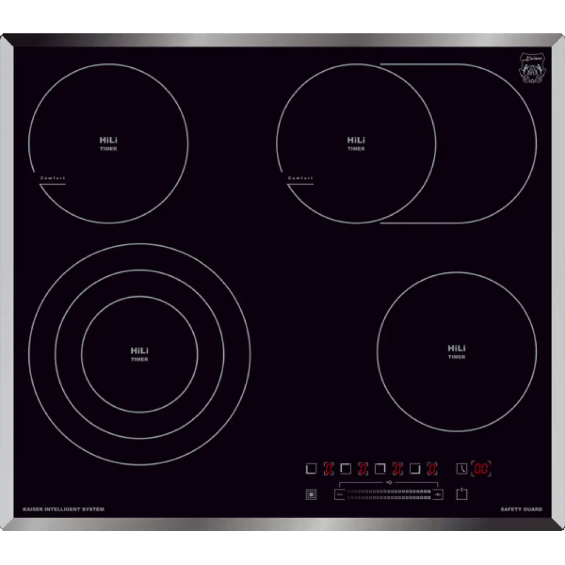
Task: Tap the plus button at slider's end
Action: pyautogui.click(x=438, y=495)
